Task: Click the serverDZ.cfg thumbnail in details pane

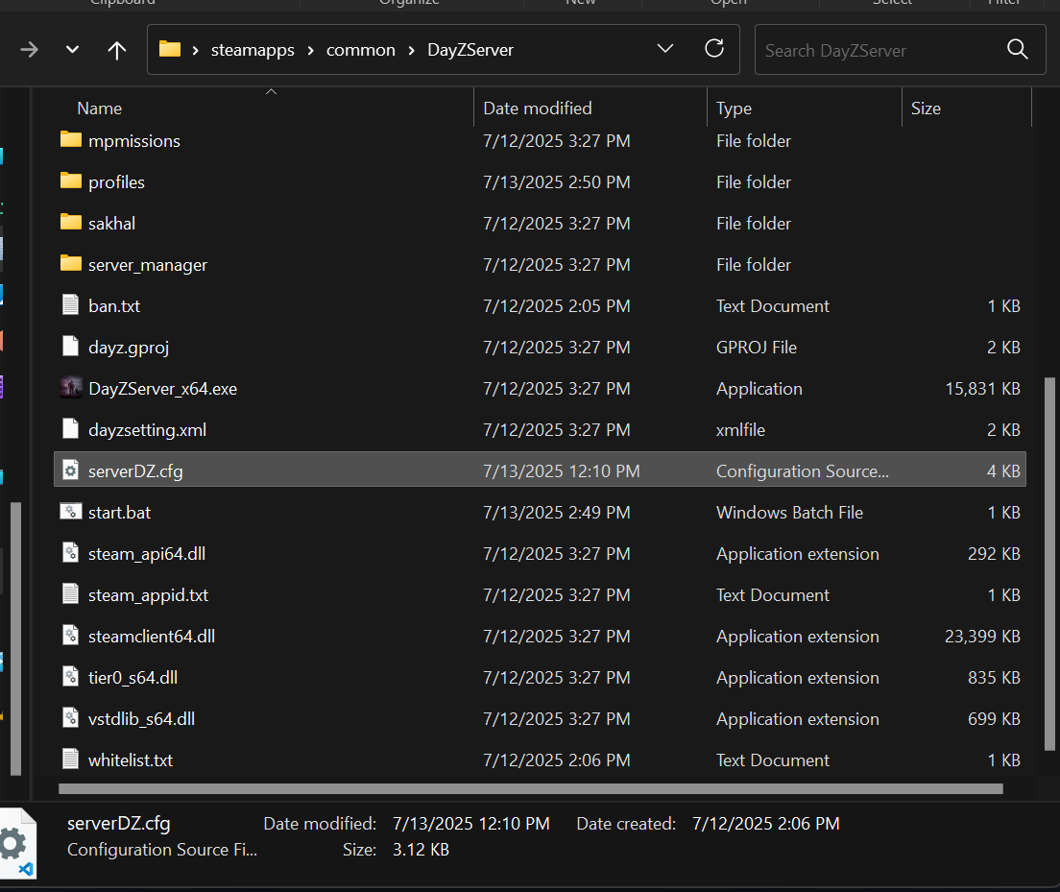Action: point(17,842)
